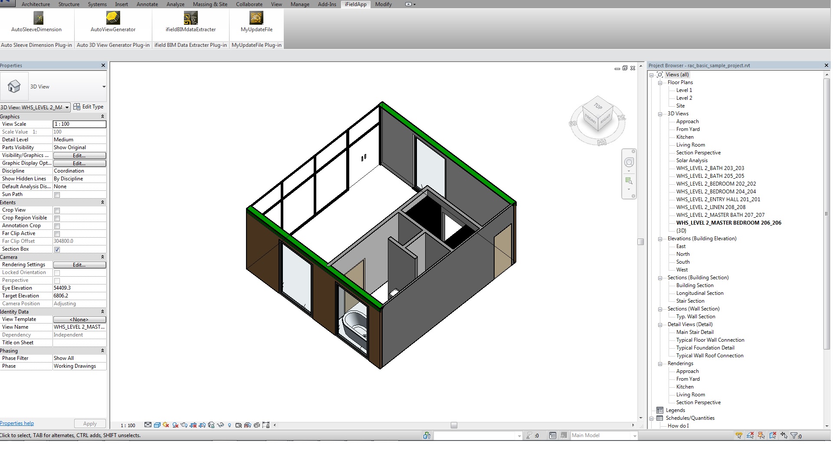Toggle Select Elements by Face
Viewport: 833px width, 451px height.
coord(773,435)
